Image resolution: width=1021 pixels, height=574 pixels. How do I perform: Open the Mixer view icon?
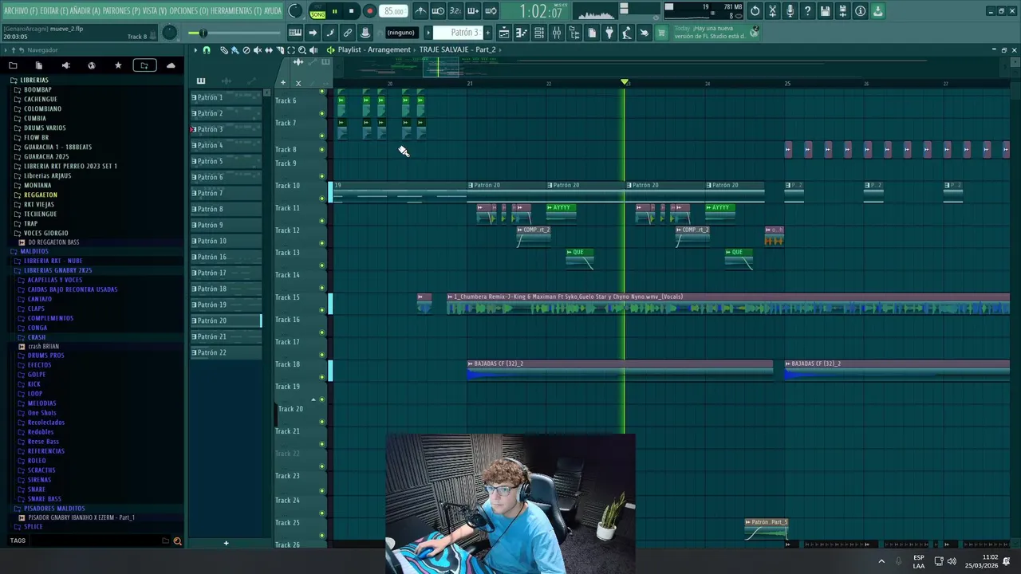tap(556, 33)
